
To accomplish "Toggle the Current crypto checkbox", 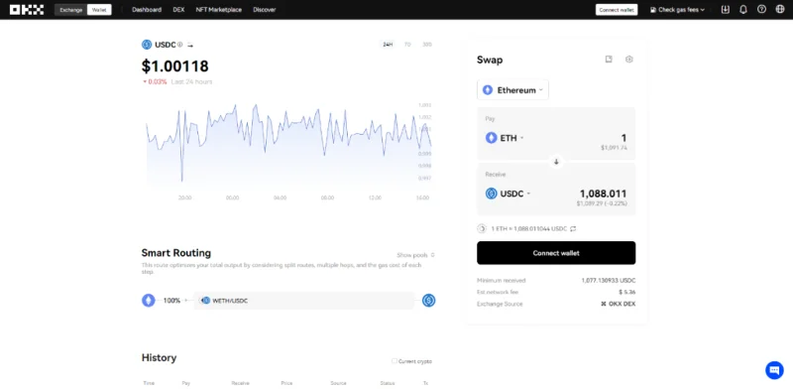I will click(x=395, y=361).
